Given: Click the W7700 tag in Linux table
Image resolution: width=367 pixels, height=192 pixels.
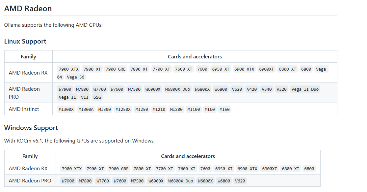Looking at the screenshot, I should [x=99, y=89].
